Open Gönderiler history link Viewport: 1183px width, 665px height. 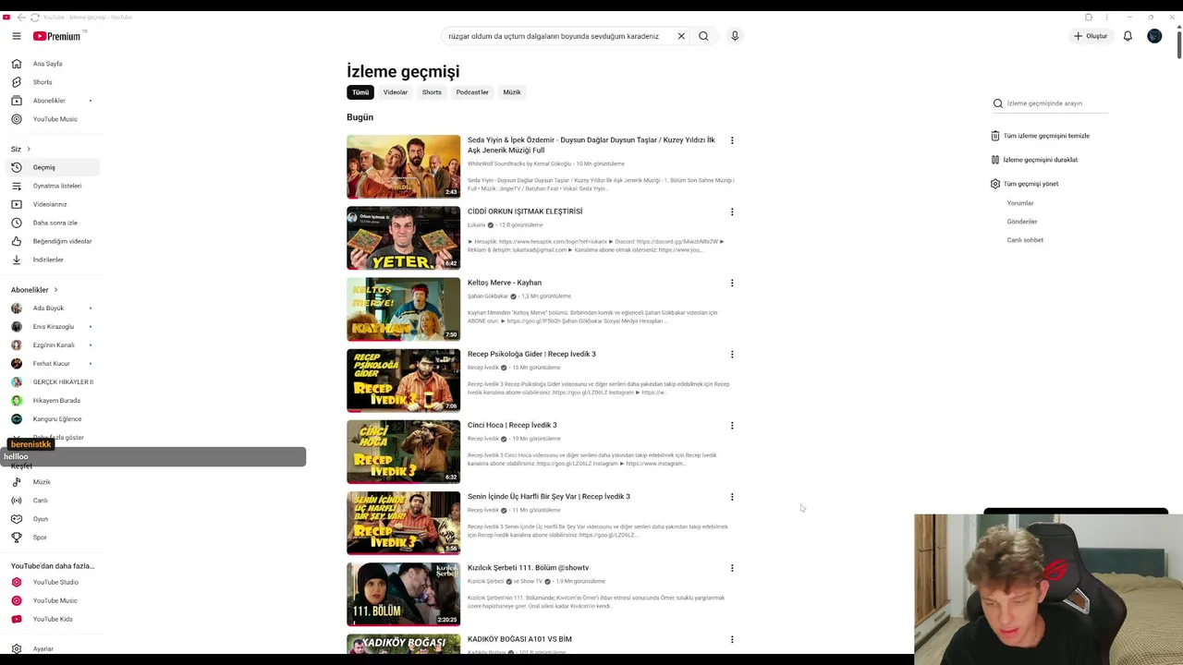click(x=1022, y=222)
